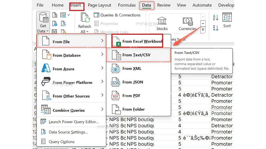Switch to the Formulas tab
Image resolution: width=266 pixels, height=149 pixels.
coord(127,5)
